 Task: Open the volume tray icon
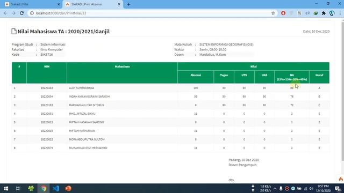[311, 188]
